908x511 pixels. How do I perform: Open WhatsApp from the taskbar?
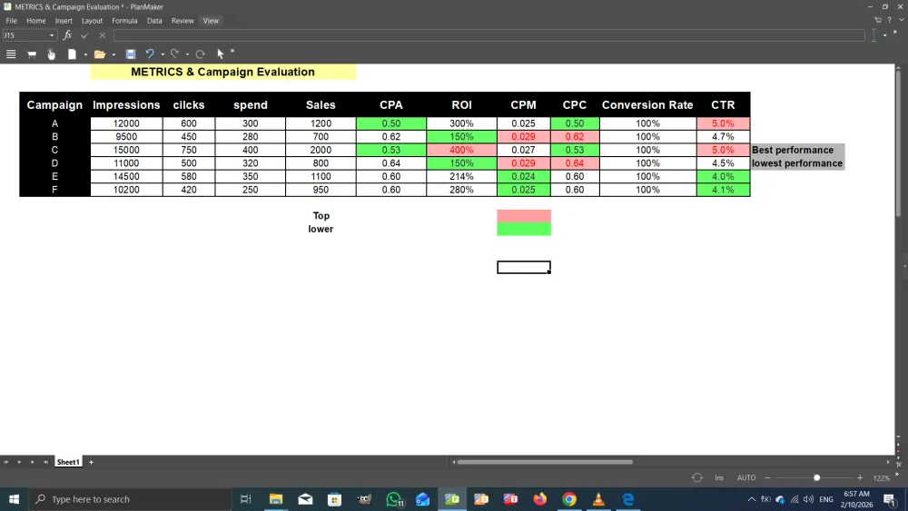(x=394, y=499)
